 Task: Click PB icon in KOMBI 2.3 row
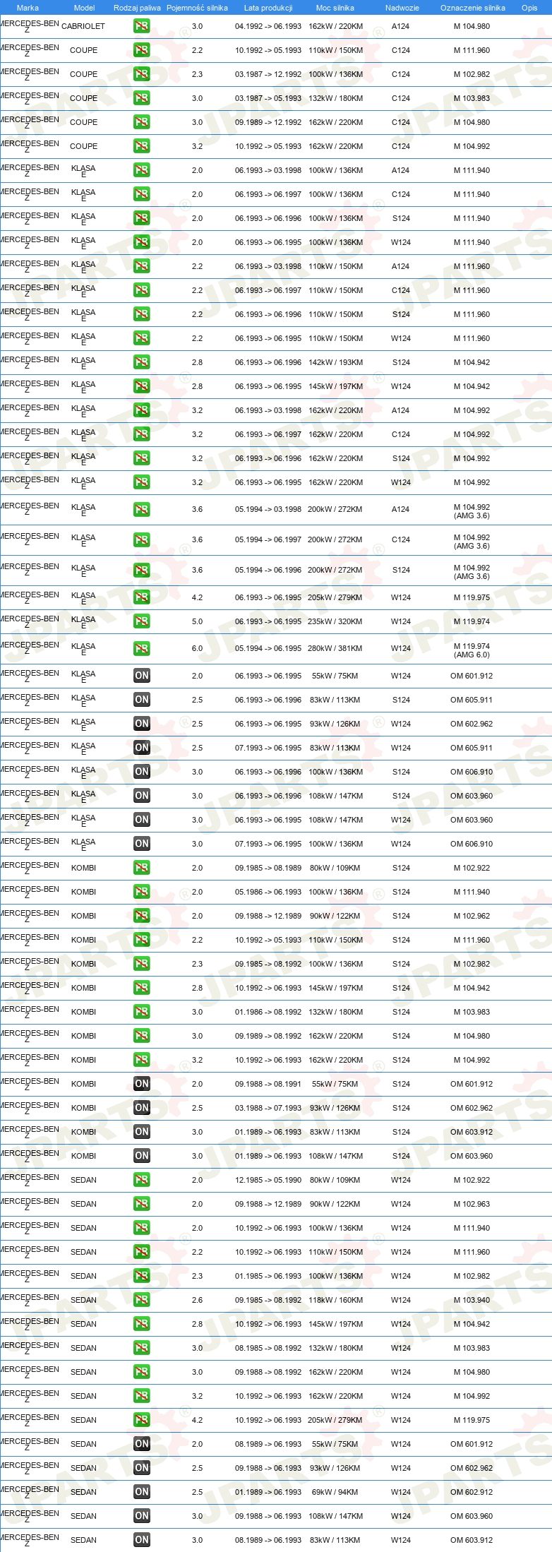(141, 964)
